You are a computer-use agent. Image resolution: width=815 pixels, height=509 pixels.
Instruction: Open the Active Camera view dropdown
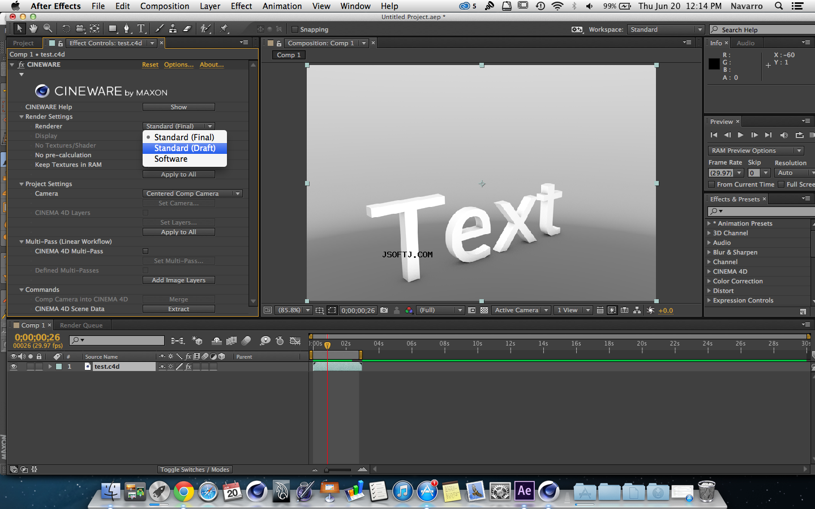pyautogui.click(x=521, y=310)
